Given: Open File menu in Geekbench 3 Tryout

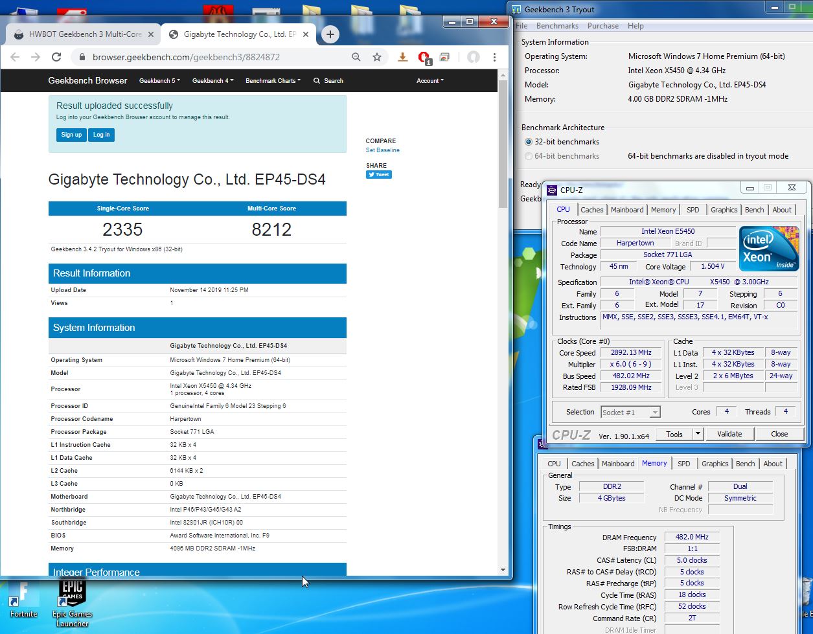Looking at the screenshot, I should coord(521,26).
